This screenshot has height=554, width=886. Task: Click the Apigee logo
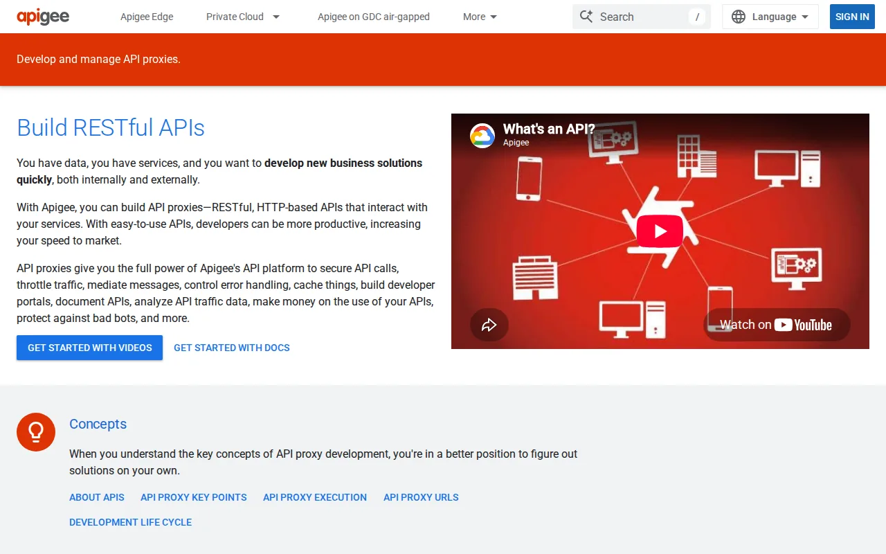point(43,17)
